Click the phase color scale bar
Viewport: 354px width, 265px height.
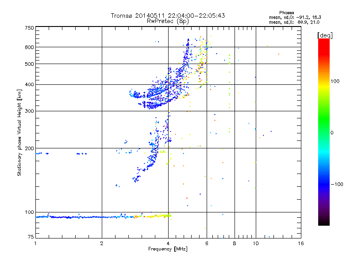324,132
